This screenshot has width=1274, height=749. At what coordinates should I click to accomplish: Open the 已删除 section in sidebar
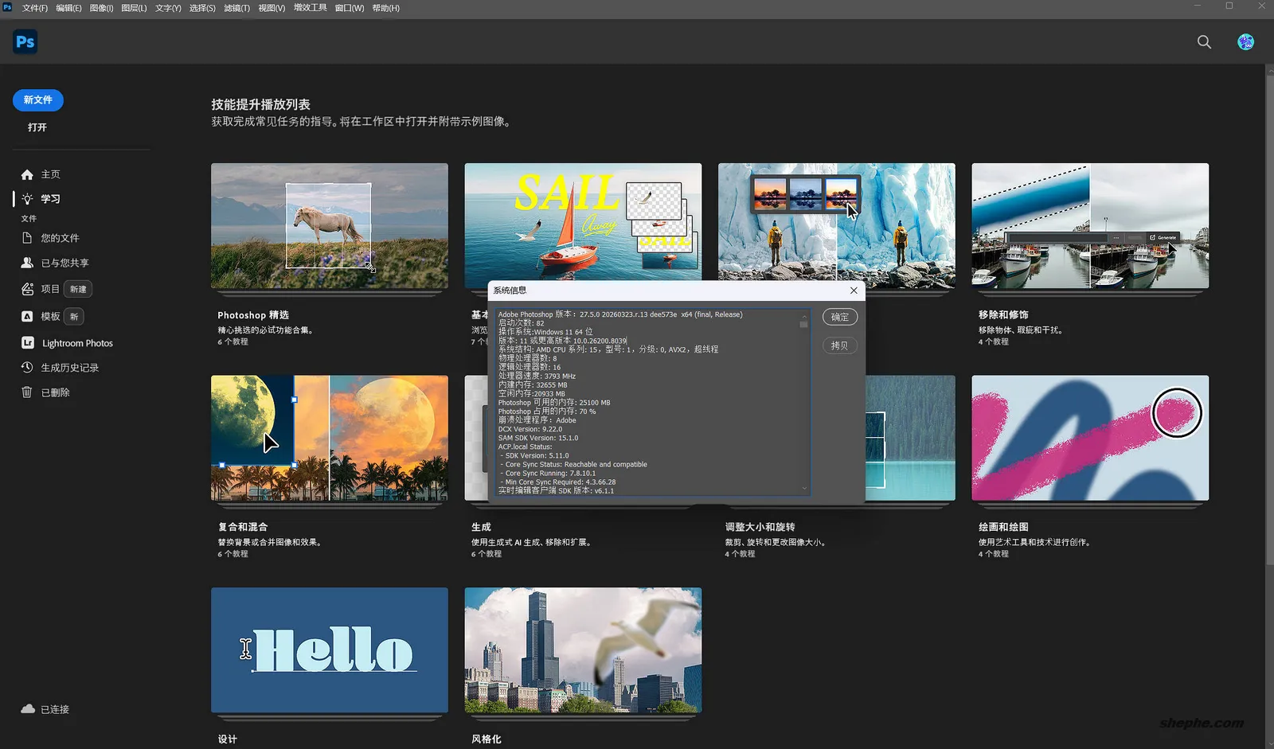pyautogui.click(x=54, y=392)
